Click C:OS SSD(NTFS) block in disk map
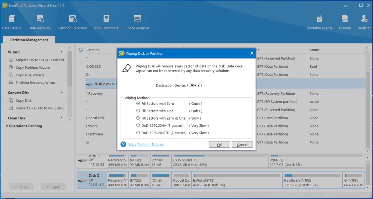The height and width of the screenshot is (199, 373). click(x=219, y=162)
